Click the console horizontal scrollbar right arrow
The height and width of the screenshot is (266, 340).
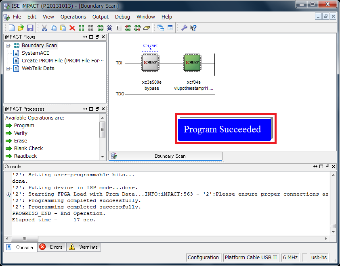[x=326, y=239]
